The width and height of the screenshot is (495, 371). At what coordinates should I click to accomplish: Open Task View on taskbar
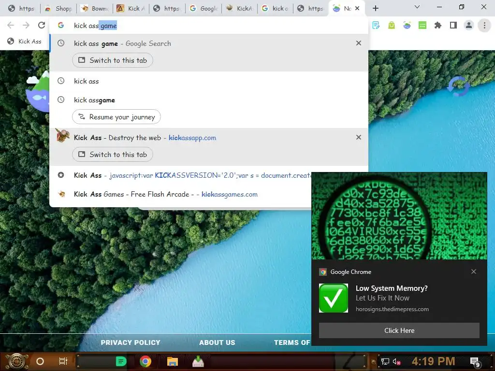(x=63, y=361)
